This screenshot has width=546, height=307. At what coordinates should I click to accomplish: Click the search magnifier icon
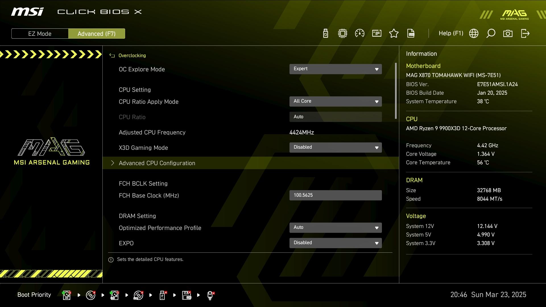tap(491, 34)
